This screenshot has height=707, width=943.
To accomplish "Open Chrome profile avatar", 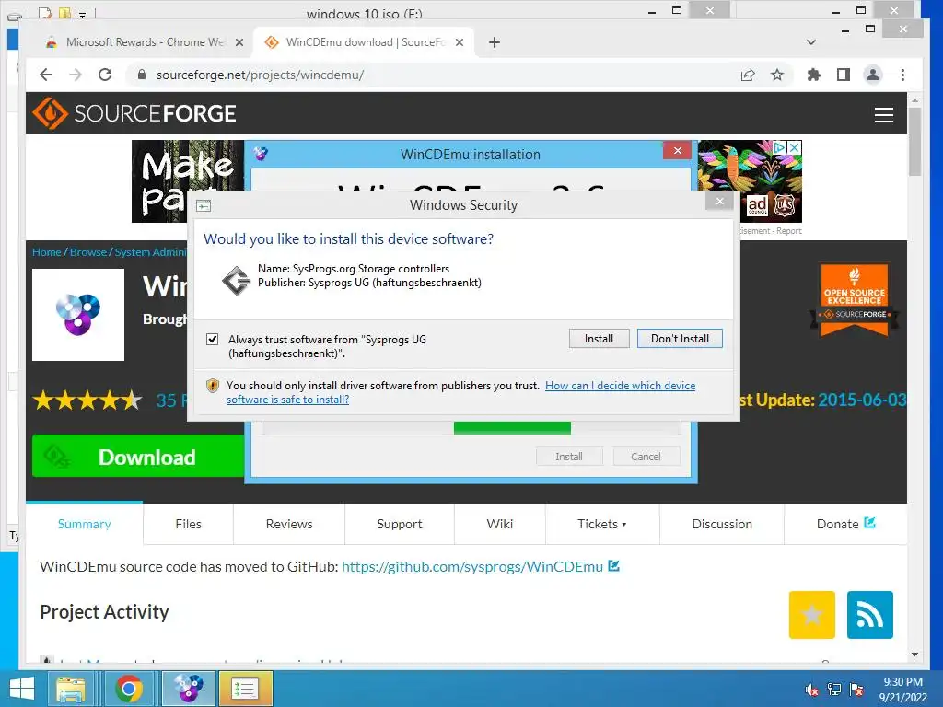I will pyautogui.click(x=873, y=75).
